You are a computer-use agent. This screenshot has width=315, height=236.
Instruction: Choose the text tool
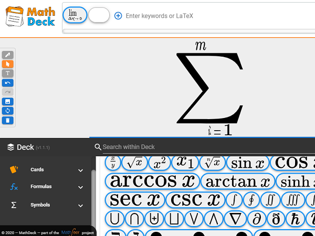coord(8,73)
